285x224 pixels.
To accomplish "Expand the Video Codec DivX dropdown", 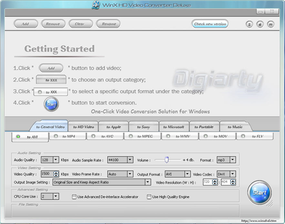I will [233, 174].
